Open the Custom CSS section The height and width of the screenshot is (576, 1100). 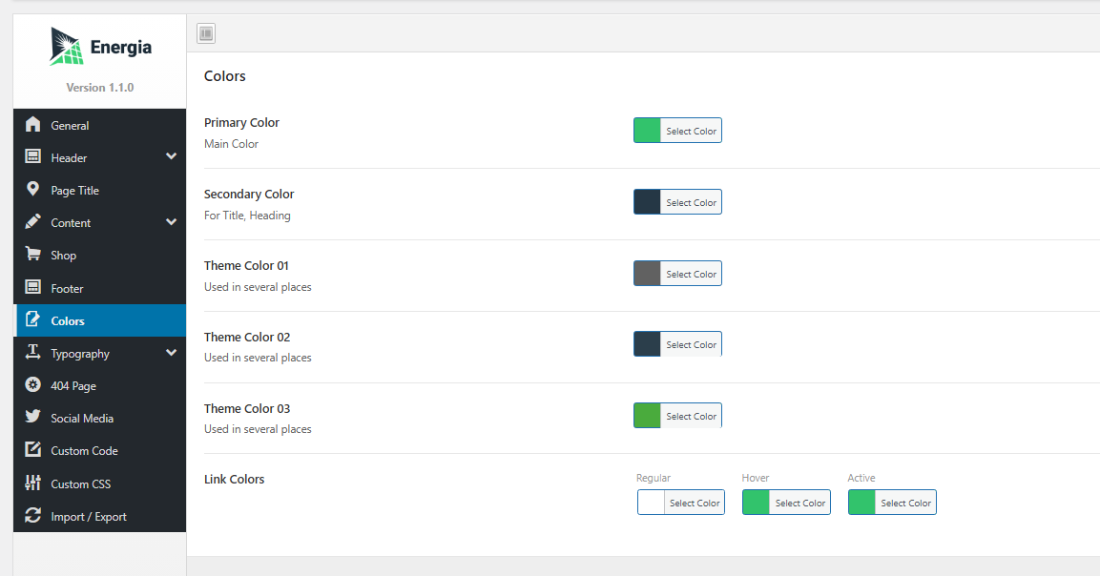tap(99, 484)
